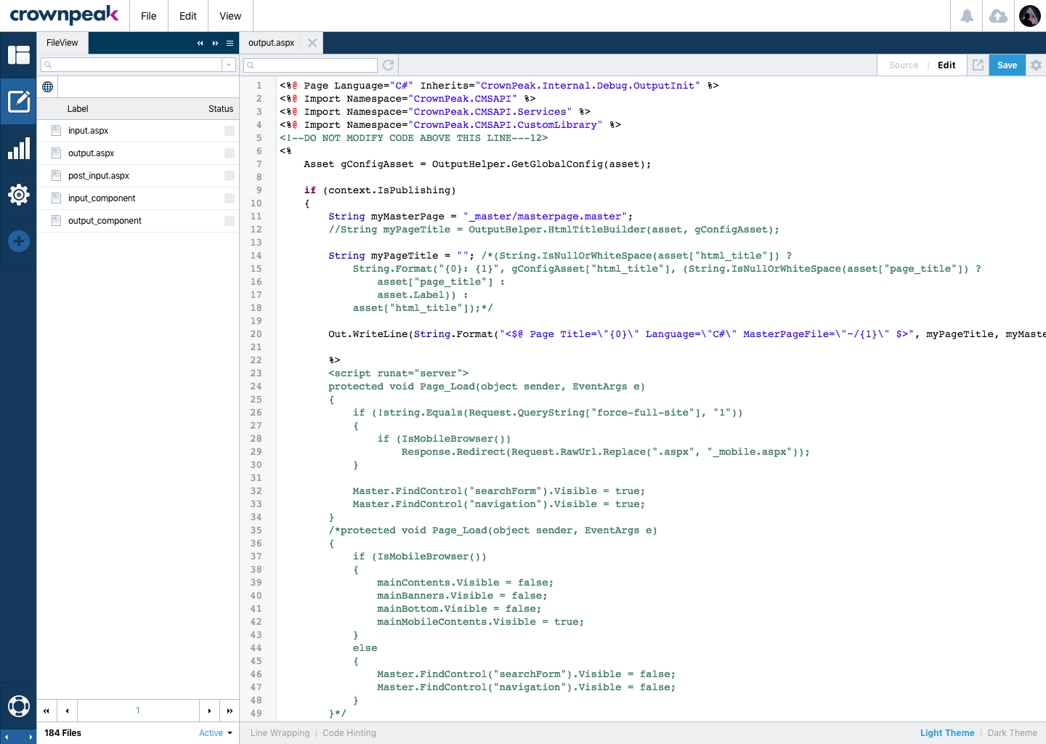Image resolution: width=1046 pixels, height=744 pixels.
Task: Switch editor to Edit mode
Action: [x=946, y=65]
